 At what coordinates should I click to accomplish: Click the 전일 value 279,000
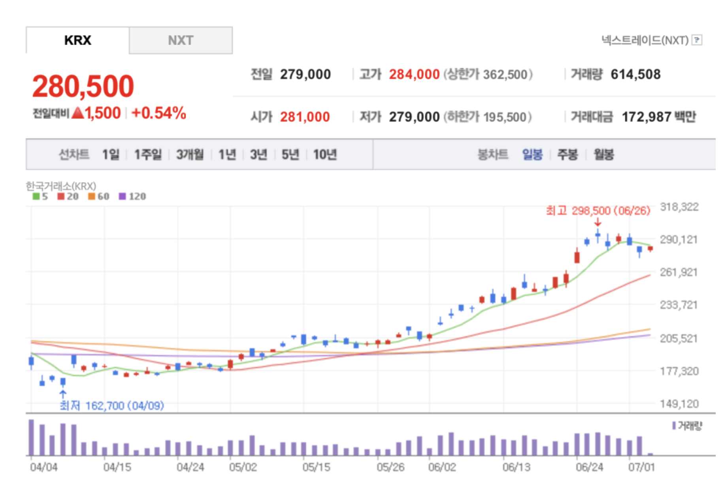(305, 74)
